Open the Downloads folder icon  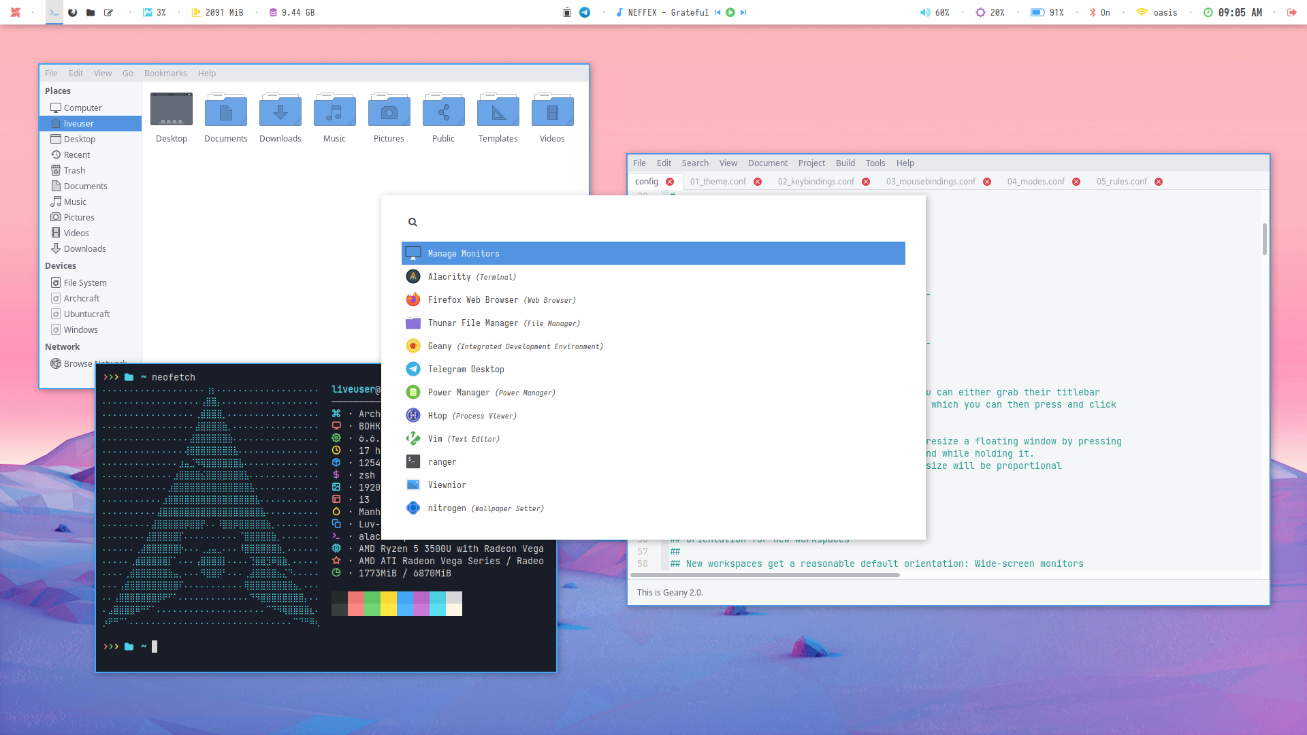click(x=280, y=111)
